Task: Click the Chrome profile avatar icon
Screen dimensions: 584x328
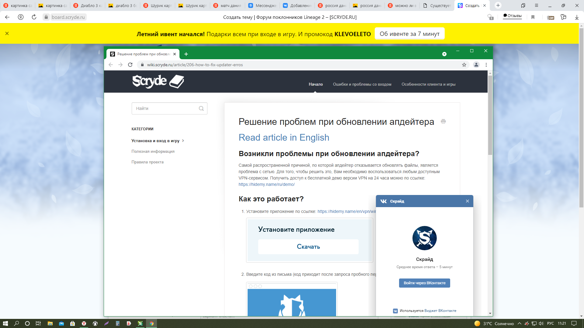Action: [476, 65]
